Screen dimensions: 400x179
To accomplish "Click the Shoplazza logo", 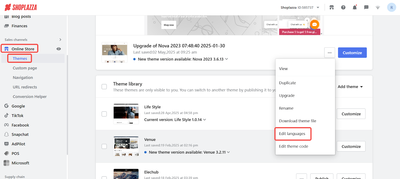I will (21, 7).
